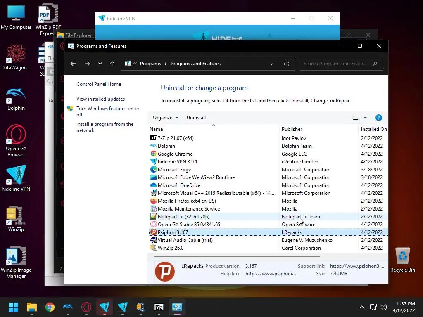Select the WinZip 26.0 row
Image resolution: width=423 pixels, height=317 pixels.
point(269,248)
